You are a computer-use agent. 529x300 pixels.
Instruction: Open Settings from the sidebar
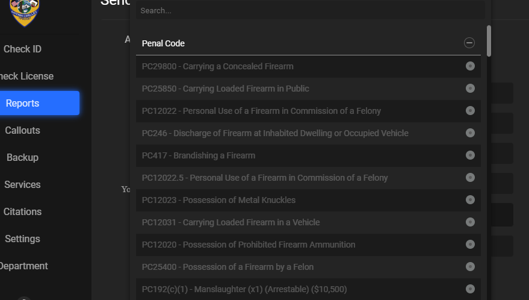click(22, 239)
